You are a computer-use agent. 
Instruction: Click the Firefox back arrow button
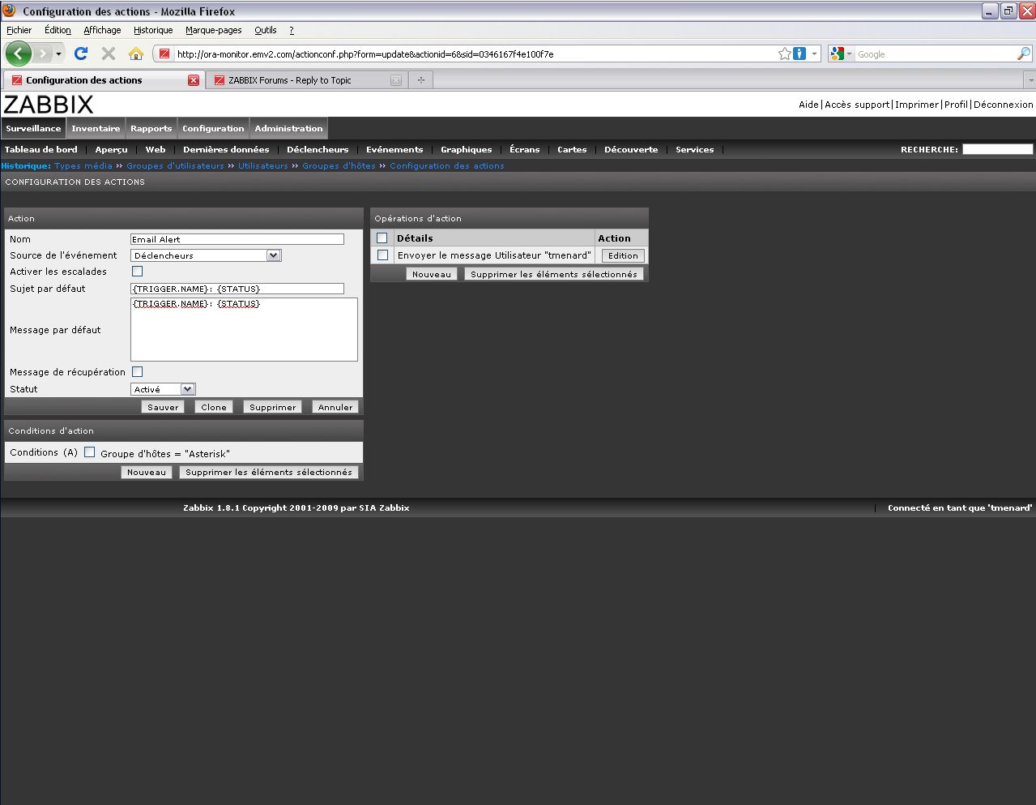tap(19, 54)
